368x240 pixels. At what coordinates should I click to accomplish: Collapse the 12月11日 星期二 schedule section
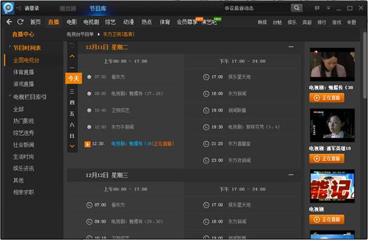click(x=291, y=47)
